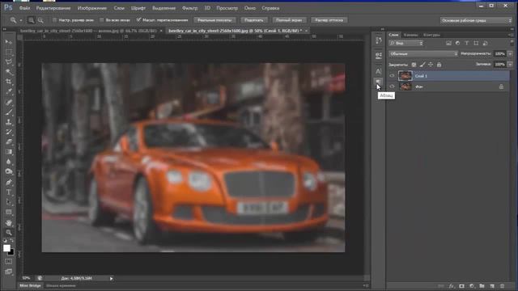Select the Healing Brush tool

point(9,102)
